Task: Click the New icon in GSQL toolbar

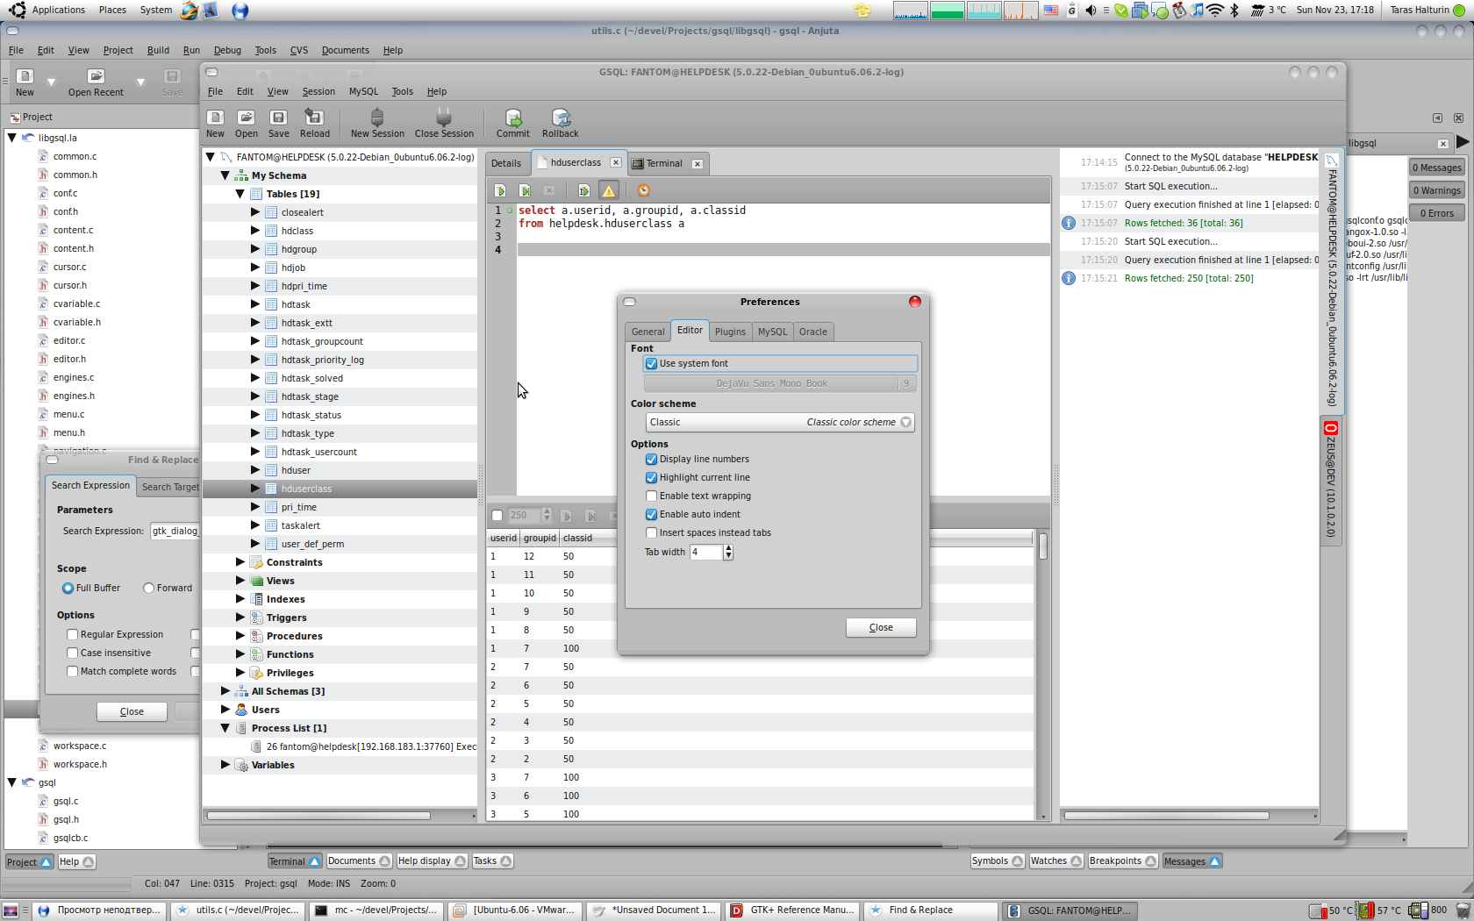Action: click(x=215, y=118)
